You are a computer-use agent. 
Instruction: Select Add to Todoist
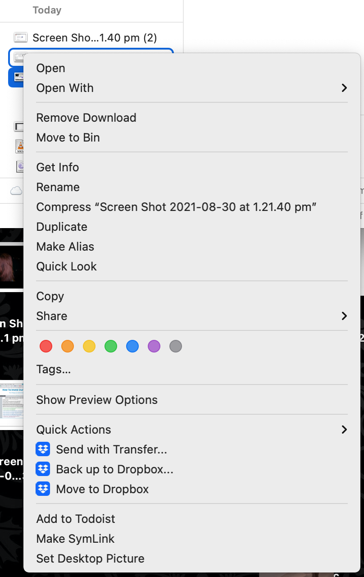coord(76,519)
